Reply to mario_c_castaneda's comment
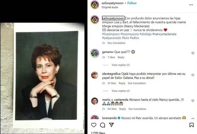The height and width of the screenshot is (134, 197). click(x=123, y=109)
